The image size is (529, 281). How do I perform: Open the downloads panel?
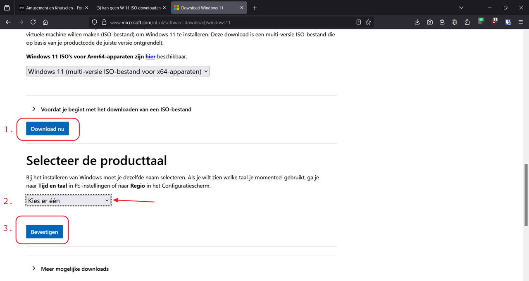(417, 22)
